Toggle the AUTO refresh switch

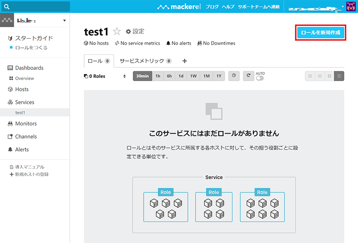(260, 78)
